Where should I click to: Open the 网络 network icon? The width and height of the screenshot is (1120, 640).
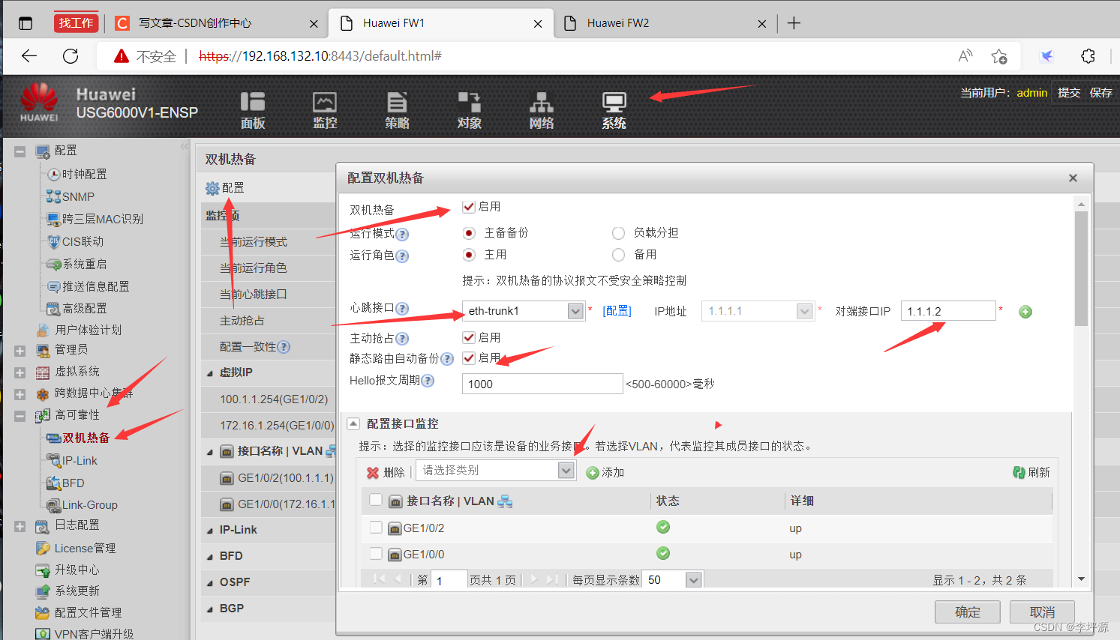pyautogui.click(x=541, y=110)
